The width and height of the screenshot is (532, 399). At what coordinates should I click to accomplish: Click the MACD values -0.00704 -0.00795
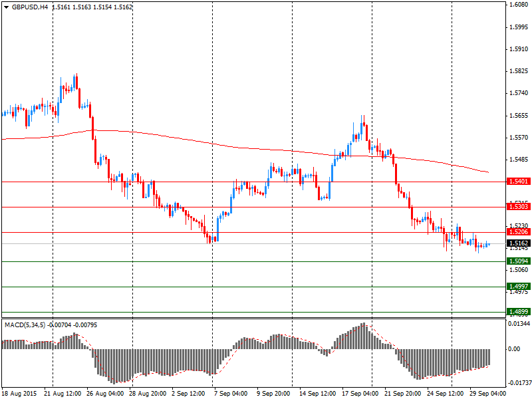tap(72, 325)
